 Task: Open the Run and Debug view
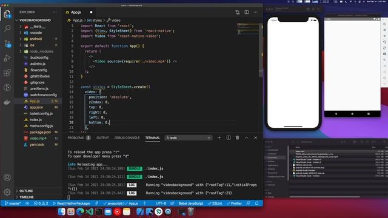pyautogui.click(x=7, y=58)
